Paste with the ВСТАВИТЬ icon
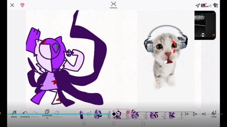The height and width of the screenshot is (127, 227). [57, 114]
